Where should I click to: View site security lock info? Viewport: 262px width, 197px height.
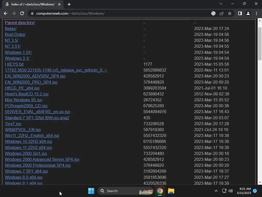[32, 13]
